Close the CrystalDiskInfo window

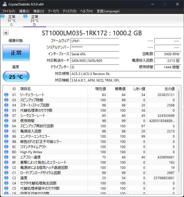[177, 4]
